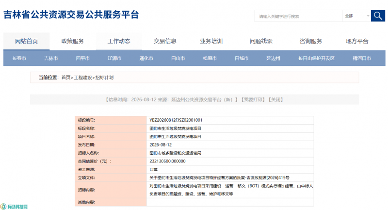Select 四平市 in the city bar
Image resolution: width=388 pixels, height=210 pixels.
(82, 58)
